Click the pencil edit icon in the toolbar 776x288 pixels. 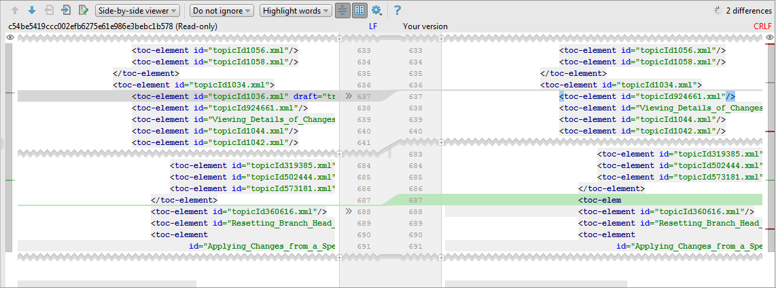[x=83, y=10]
